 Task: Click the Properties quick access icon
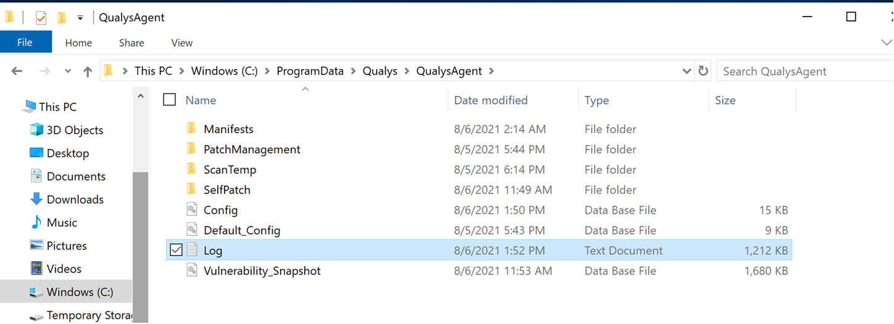pyautogui.click(x=41, y=17)
